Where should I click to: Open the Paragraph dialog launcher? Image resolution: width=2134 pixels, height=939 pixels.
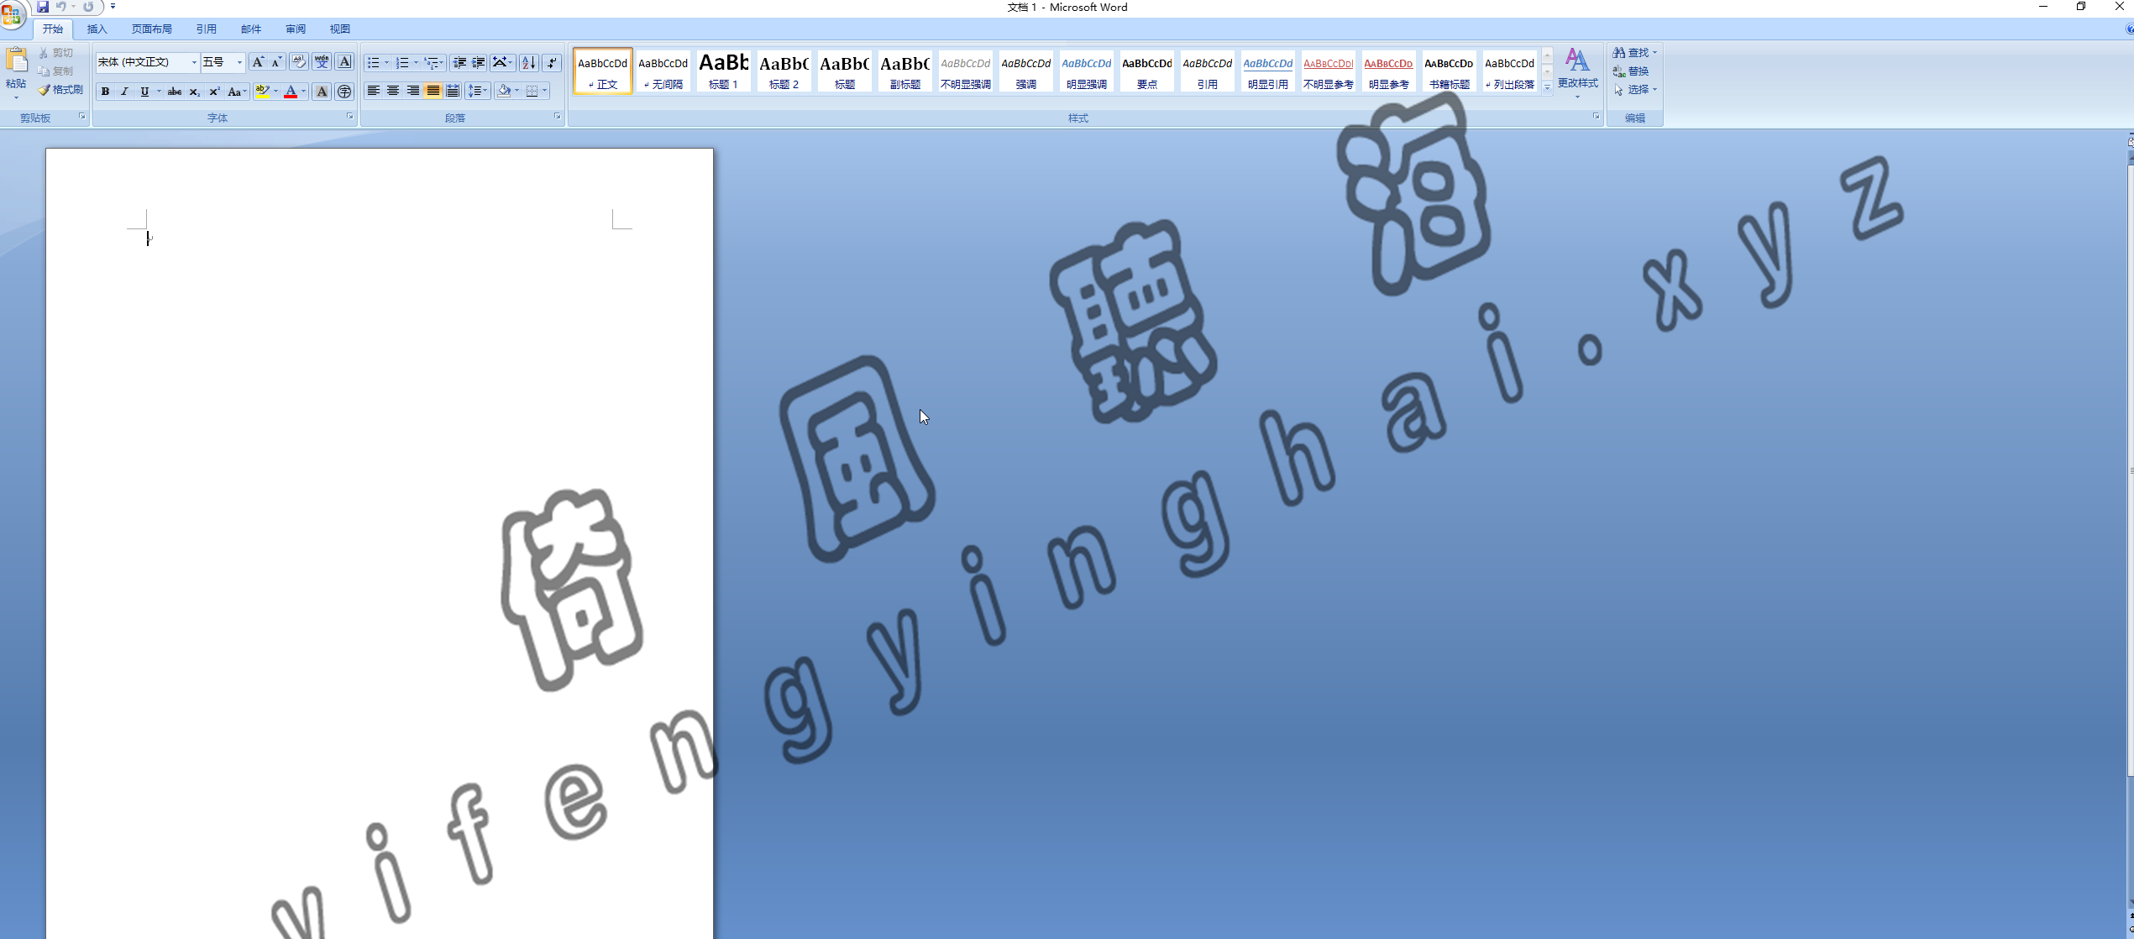(x=557, y=117)
